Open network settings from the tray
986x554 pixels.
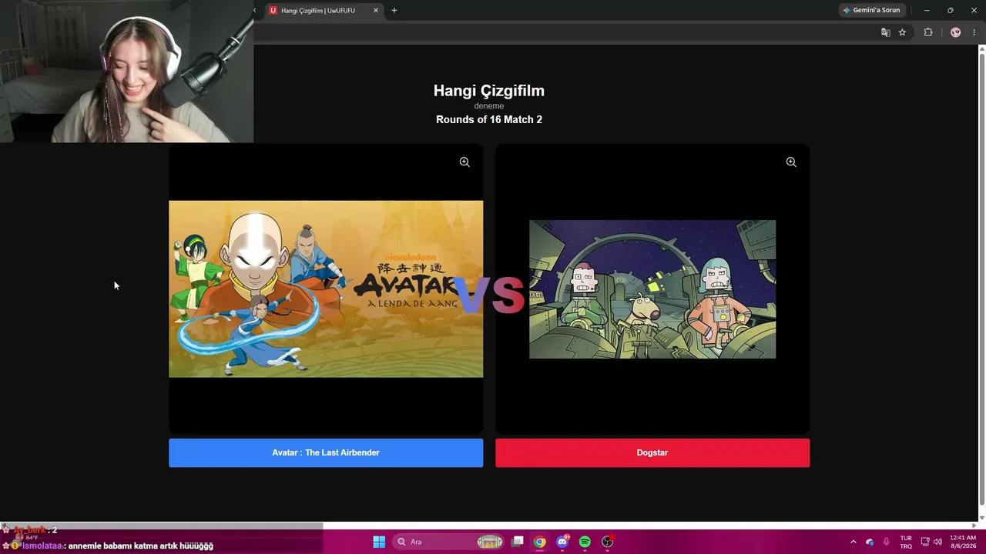click(925, 542)
